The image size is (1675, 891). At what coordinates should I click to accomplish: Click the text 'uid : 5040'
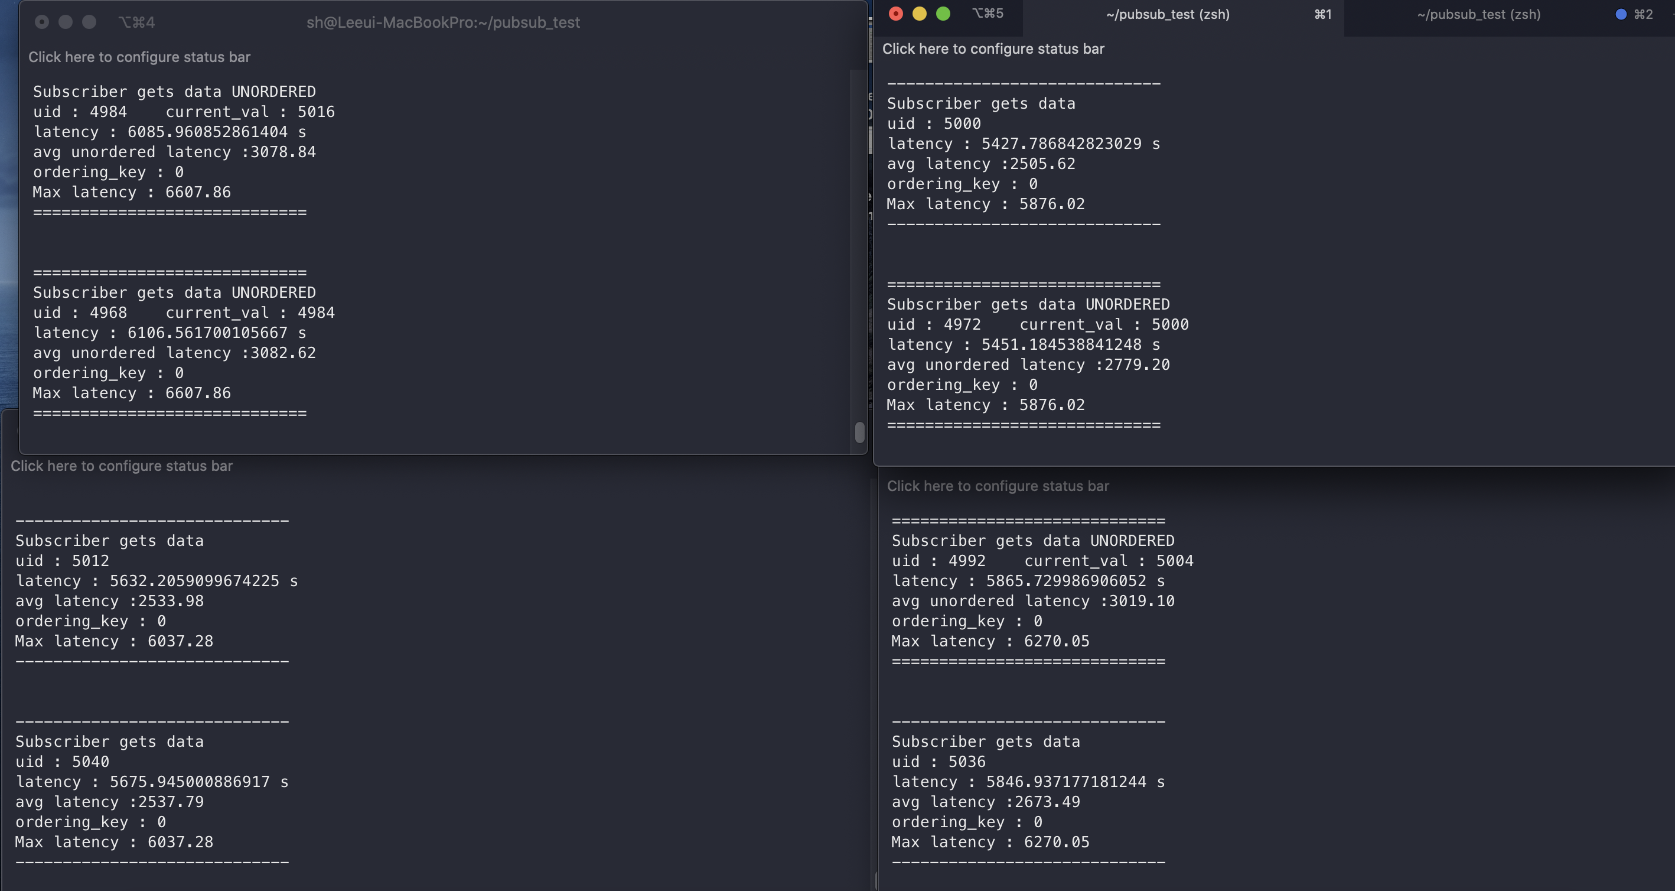(63, 762)
